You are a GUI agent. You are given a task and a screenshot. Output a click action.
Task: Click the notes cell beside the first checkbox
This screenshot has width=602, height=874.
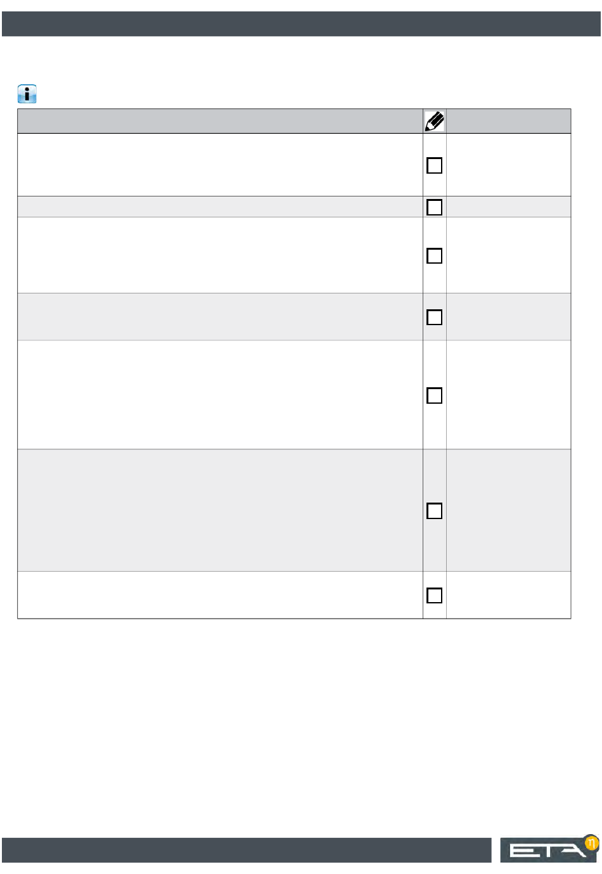tap(509, 165)
